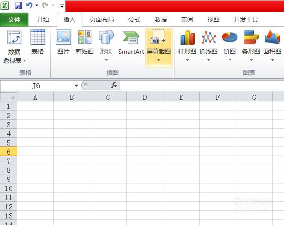
Task: Select row 3 header
Action: 9,125
